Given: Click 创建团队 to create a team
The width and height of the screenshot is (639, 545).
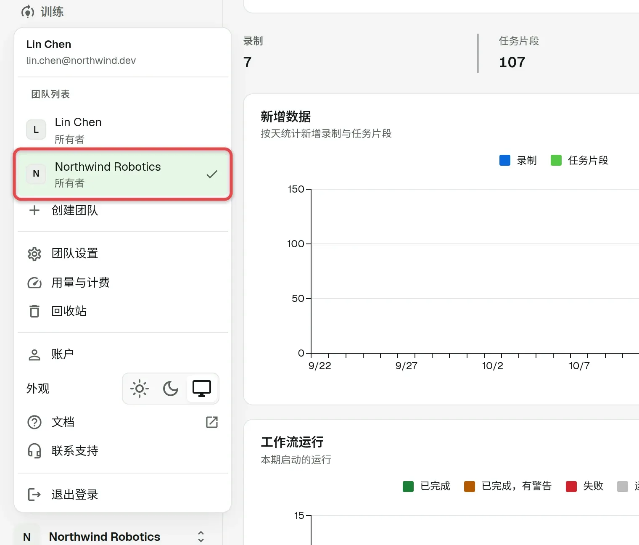Looking at the screenshot, I should click(x=123, y=210).
